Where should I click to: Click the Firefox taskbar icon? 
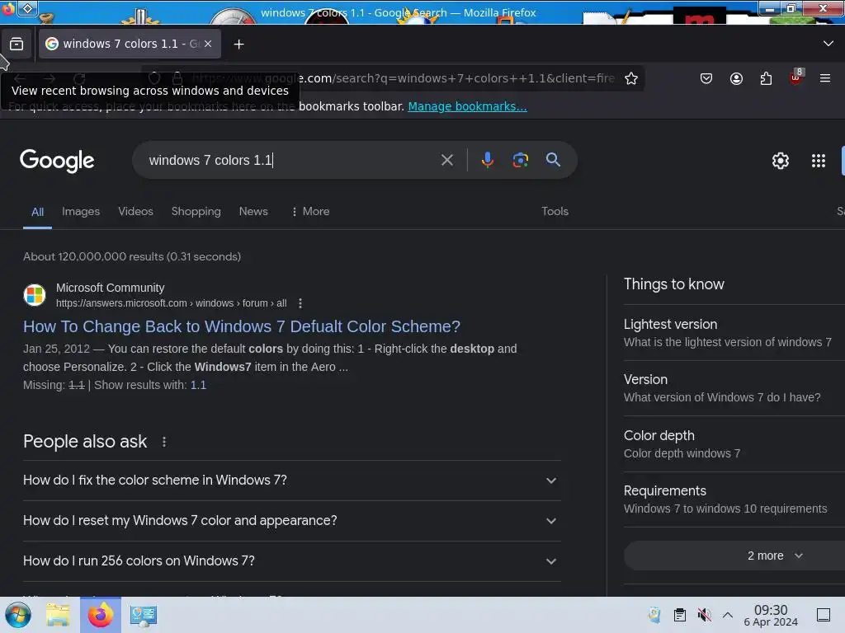tap(100, 615)
